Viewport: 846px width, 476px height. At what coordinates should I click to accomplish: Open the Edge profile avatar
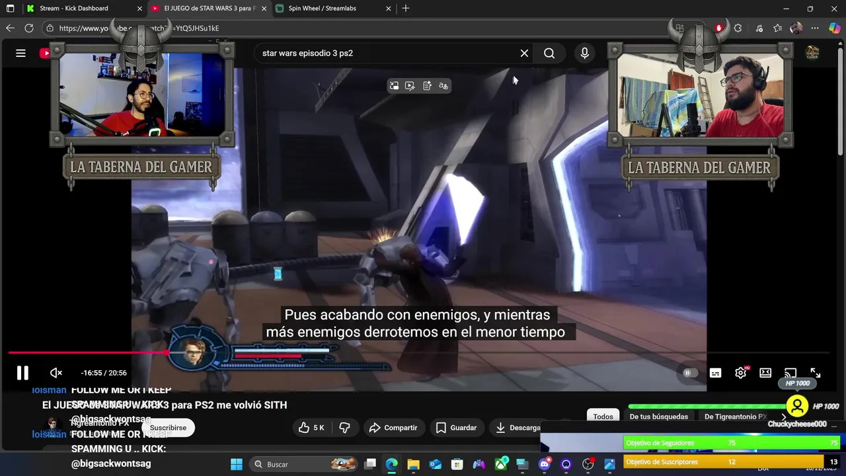coord(796,28)
